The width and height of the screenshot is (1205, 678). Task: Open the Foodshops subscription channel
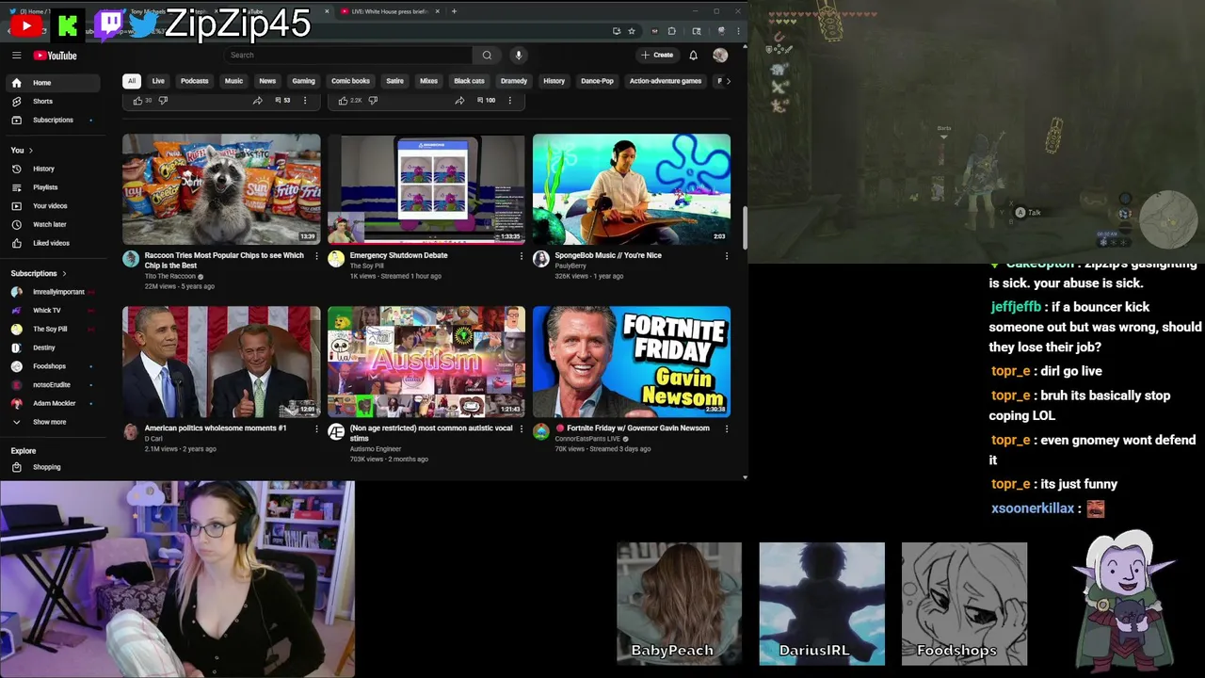54,366
